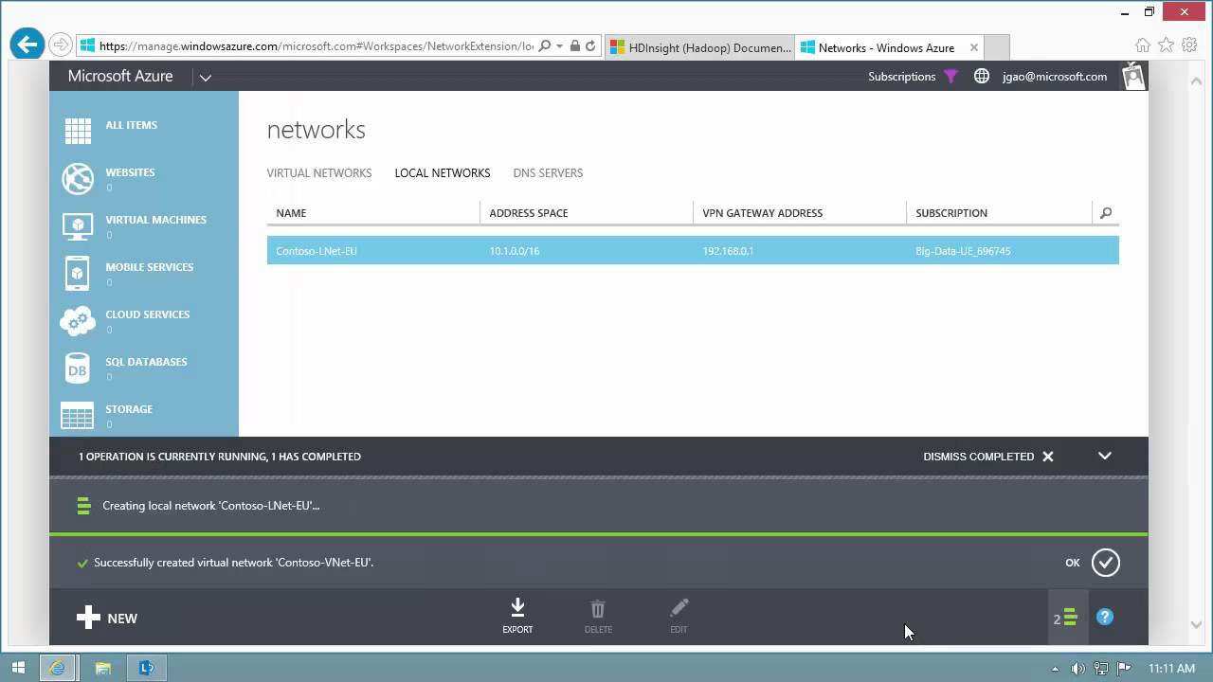
Task: Click the Delete trash icon
Action: pyautogui.click(x=598, y=608)
